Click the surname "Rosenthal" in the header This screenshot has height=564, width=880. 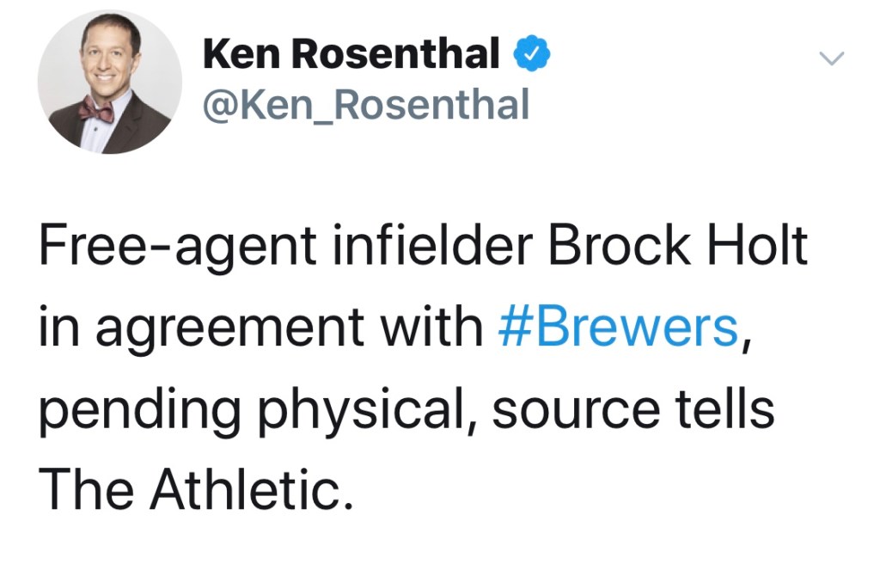tap(395, 55)
